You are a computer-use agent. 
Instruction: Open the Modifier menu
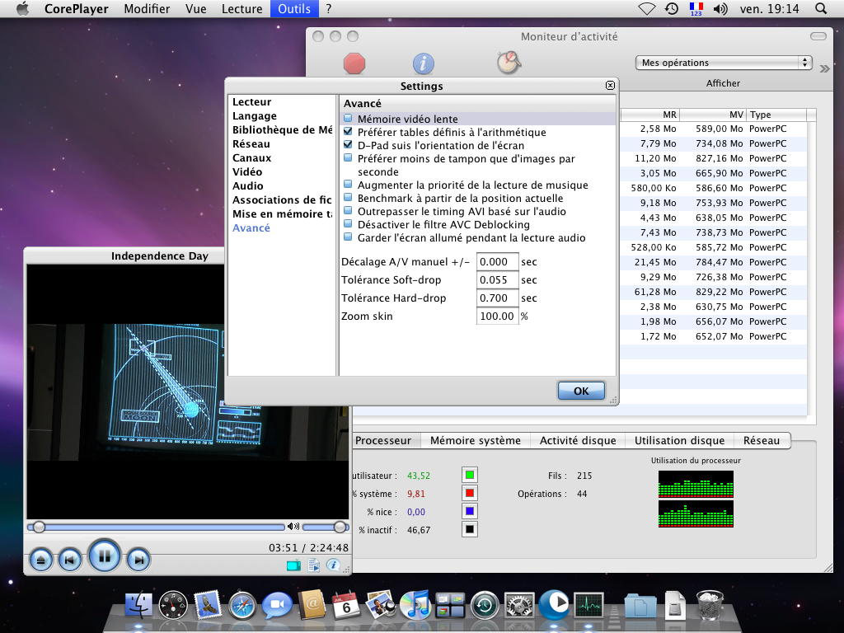click(147, 8)
